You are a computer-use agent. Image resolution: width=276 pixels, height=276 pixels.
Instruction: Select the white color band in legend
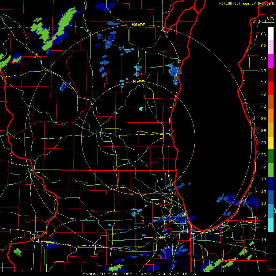coord(271,34)
